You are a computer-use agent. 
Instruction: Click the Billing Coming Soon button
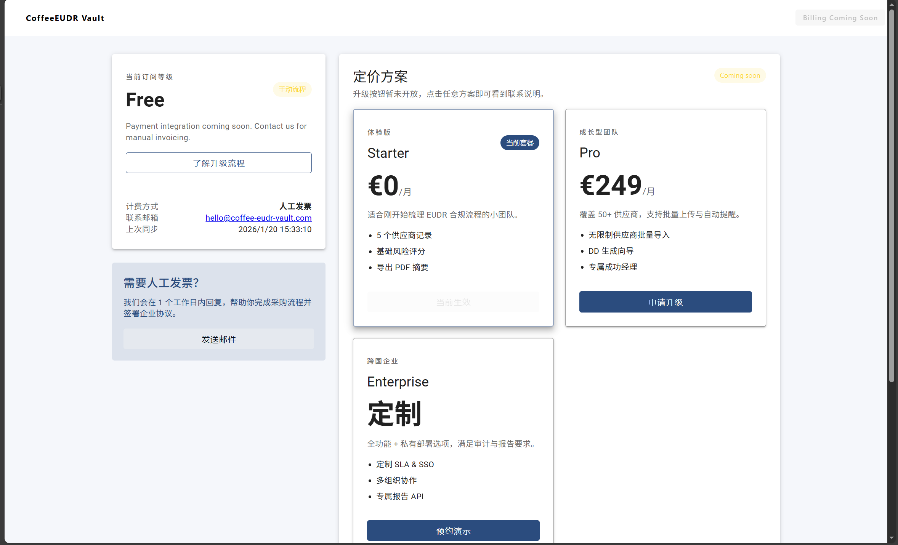[x=840, y=18]
